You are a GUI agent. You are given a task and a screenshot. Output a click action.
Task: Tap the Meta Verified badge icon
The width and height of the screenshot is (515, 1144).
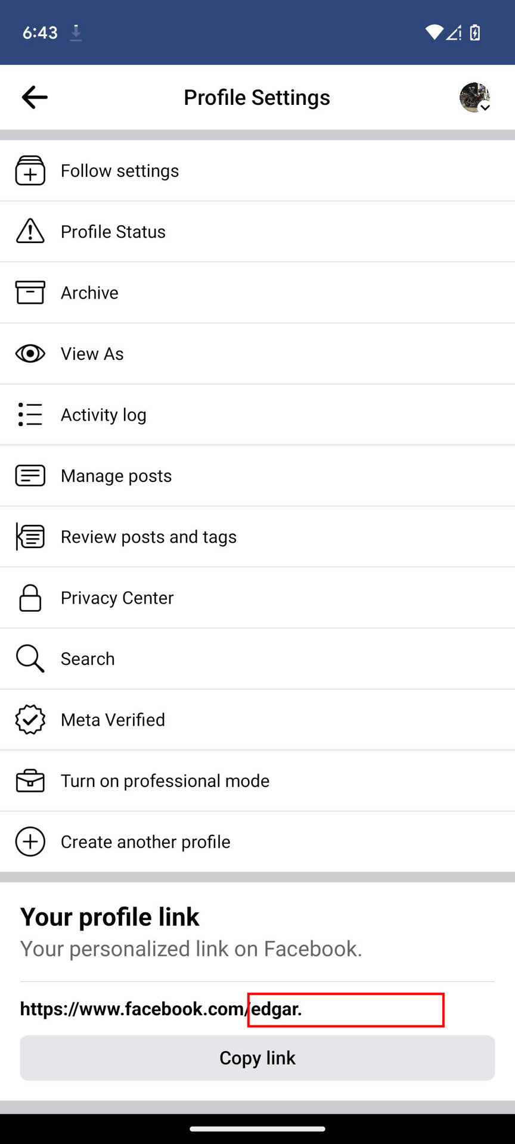point(30,720)
